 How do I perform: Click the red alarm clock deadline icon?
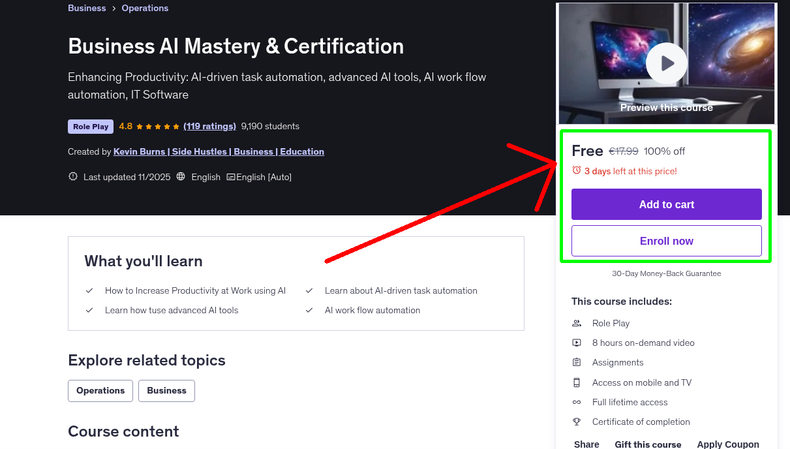point(576,169)
